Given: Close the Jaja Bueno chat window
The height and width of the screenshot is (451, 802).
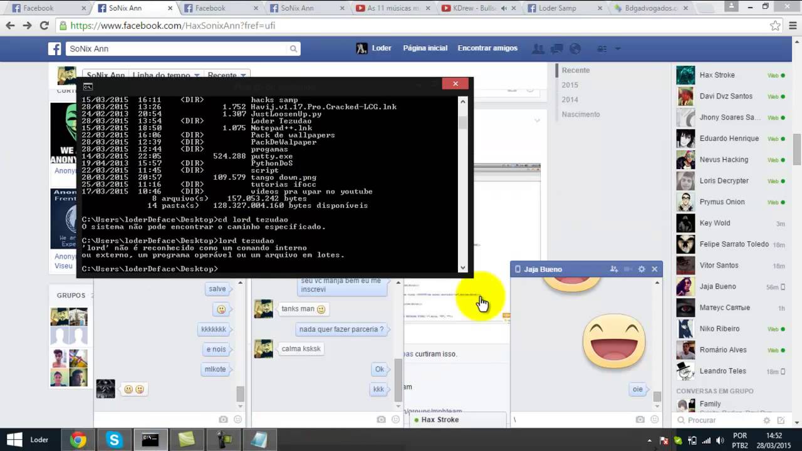Looking at the screenshot, I should [x=655, y=269].
